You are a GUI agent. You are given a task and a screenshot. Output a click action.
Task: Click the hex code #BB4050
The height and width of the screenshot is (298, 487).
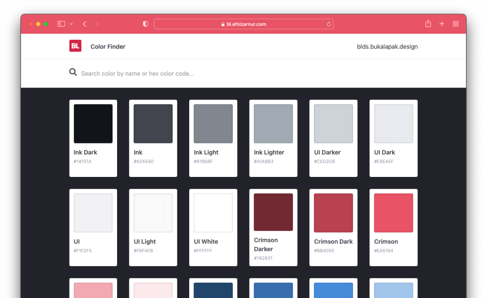[324, 251]
